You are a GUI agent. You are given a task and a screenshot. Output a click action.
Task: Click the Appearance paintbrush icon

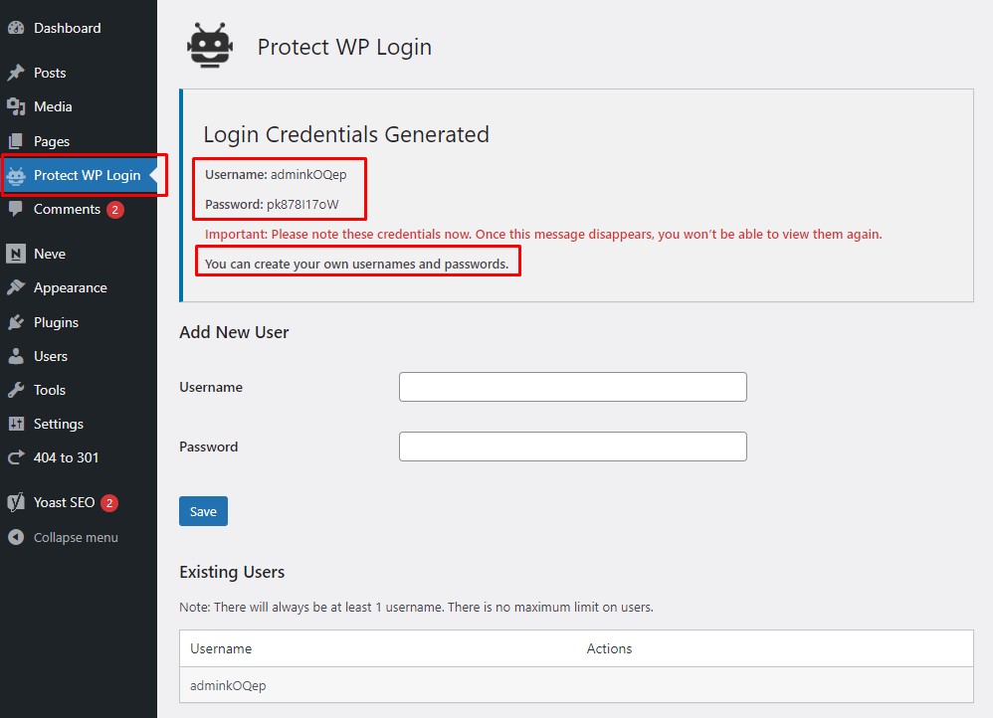tap(16, 287)
